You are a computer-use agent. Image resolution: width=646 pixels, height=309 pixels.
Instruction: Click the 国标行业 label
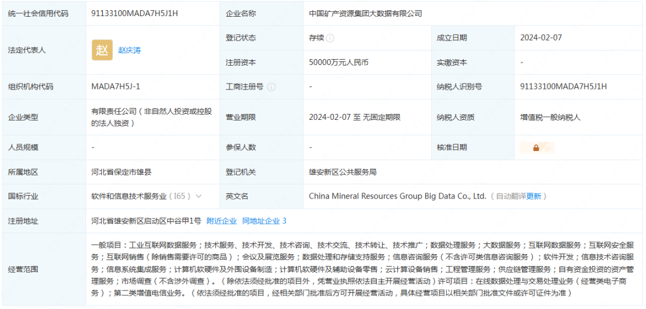[x=23, y=196]
